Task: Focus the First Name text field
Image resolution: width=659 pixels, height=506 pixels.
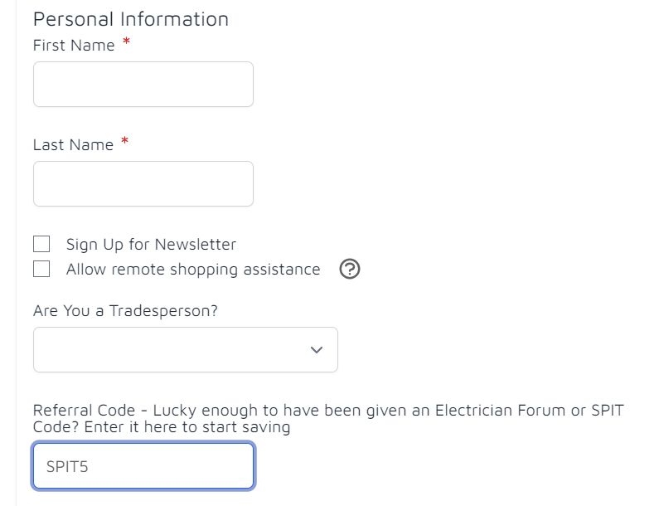Action: click(143, 84)
